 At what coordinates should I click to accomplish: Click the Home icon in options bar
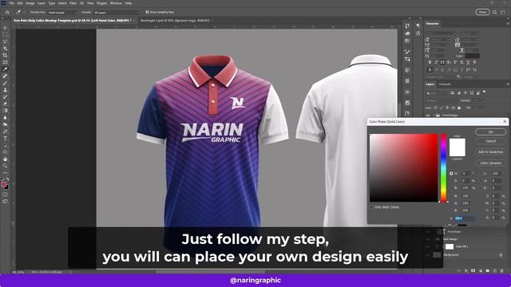[x=7, y=12]
